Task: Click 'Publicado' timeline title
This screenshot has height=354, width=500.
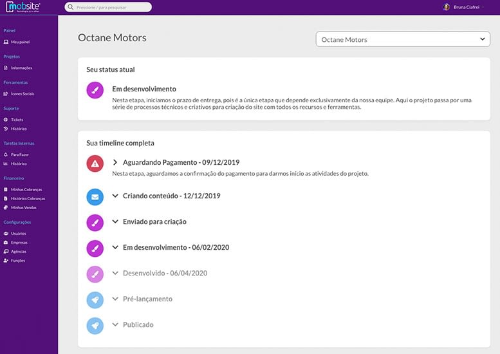Action: click(138, 324)
